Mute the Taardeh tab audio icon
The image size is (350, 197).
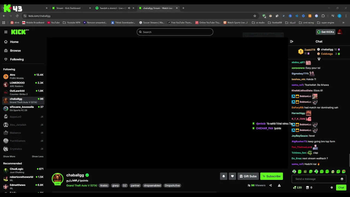click(x=129, y=8)
